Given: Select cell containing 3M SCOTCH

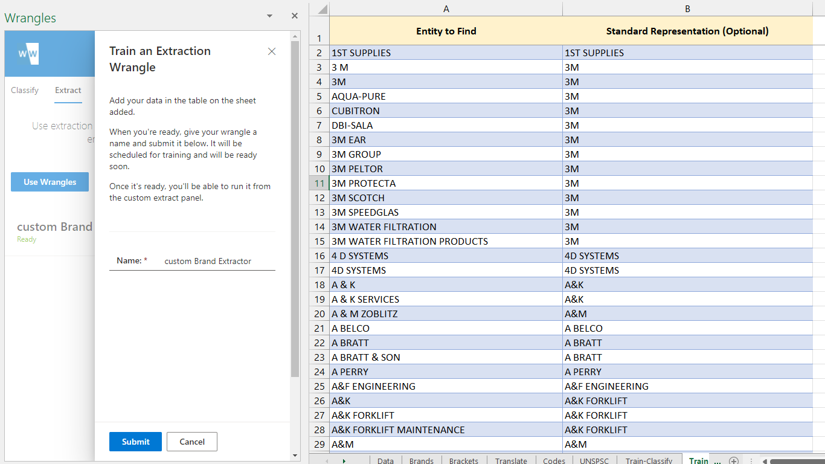Looking at the screenshot, I should (x=446, y=198).
